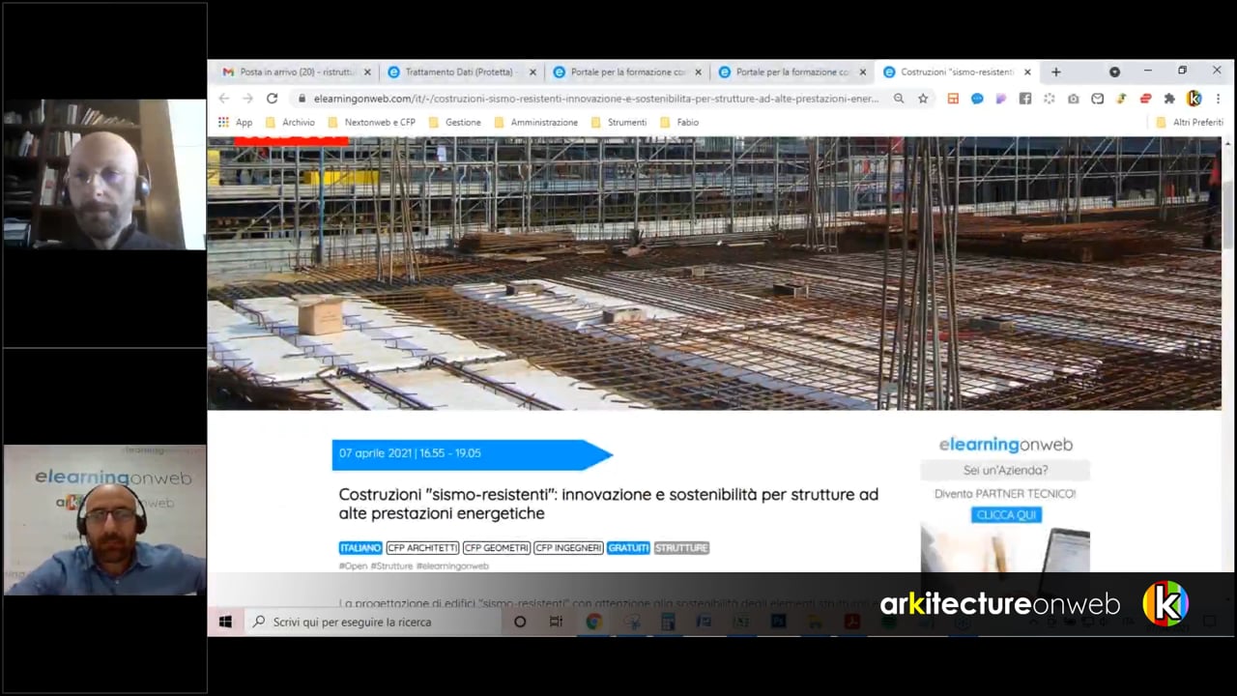Click the CFP ARCHITETTI tag
Viewport: 1237px width, 696px height.
(x=422, y=548)
